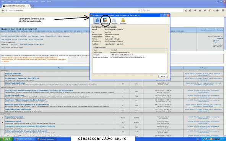
Task: Click the Ajutor (help) button in the dialog
Action: pos(163,76)
